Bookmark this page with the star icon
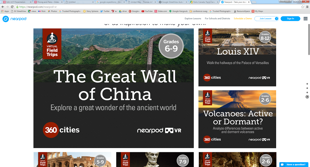The width and height of the screenshot is (310, 167). click(303, 7)
